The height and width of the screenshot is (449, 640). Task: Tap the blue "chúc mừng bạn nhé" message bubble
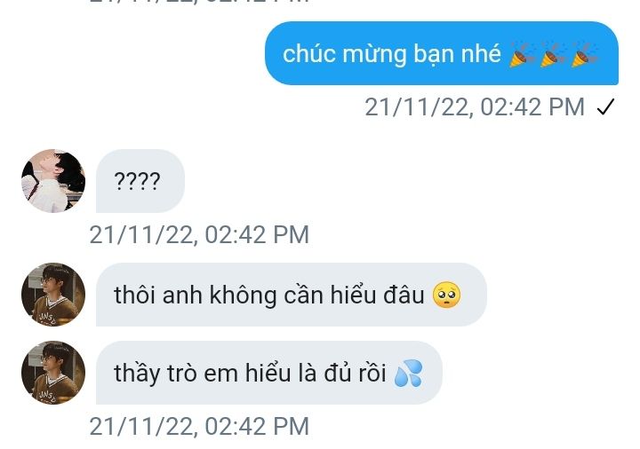coord(442,53)
